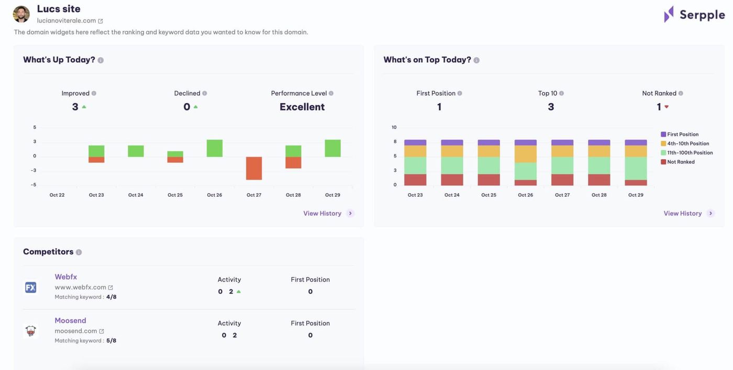Screen dimensions: 733x370
Task: Click the Moosend logo
Action: coord(31,331)
